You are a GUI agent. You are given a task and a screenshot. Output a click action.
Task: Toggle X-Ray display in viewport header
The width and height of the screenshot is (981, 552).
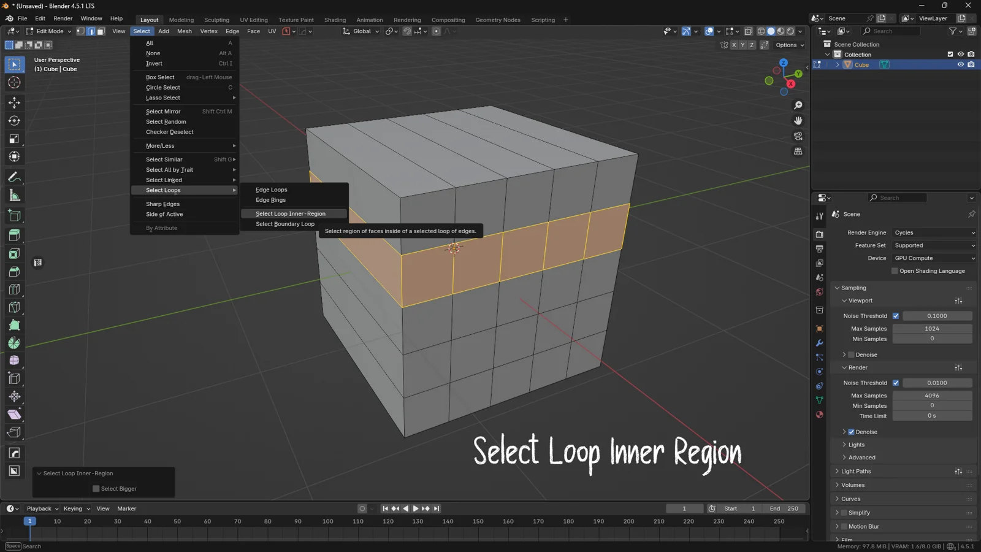[x=748, y=31]
